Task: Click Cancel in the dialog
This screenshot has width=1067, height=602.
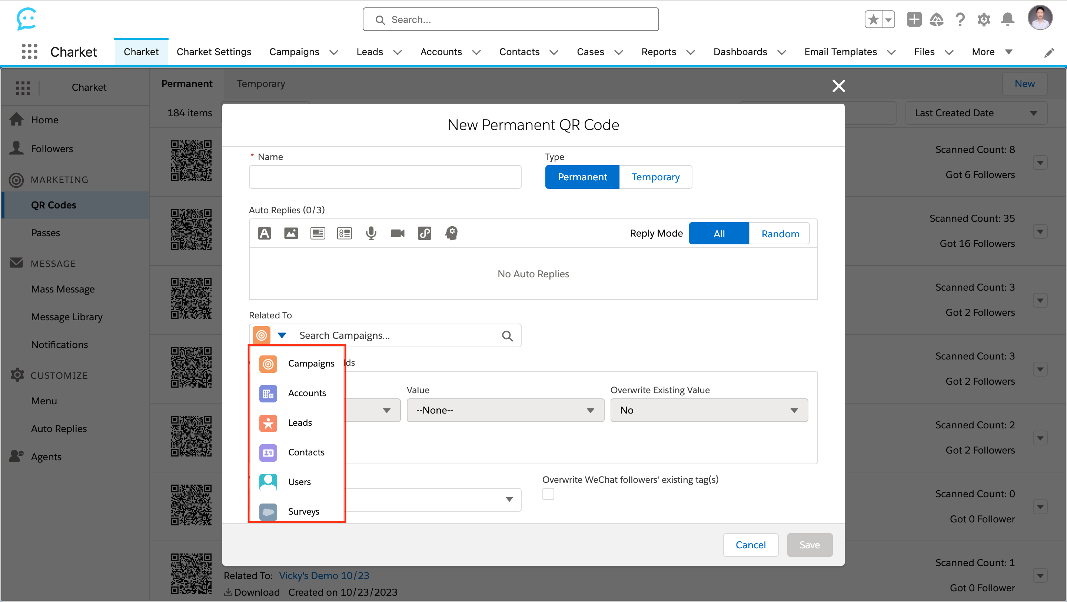Action: pos(750,545)
